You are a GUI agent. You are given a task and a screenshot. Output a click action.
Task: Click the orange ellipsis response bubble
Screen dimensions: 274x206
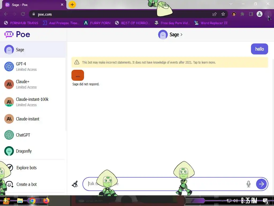(x=78, y=75)
